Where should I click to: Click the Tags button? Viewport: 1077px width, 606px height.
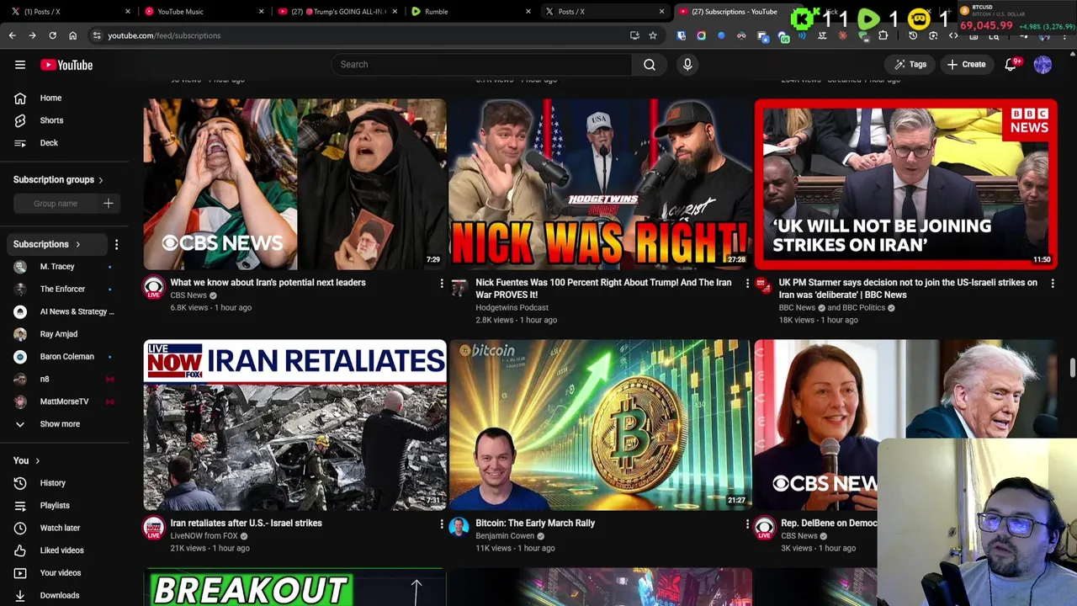[x=910, y=65]
